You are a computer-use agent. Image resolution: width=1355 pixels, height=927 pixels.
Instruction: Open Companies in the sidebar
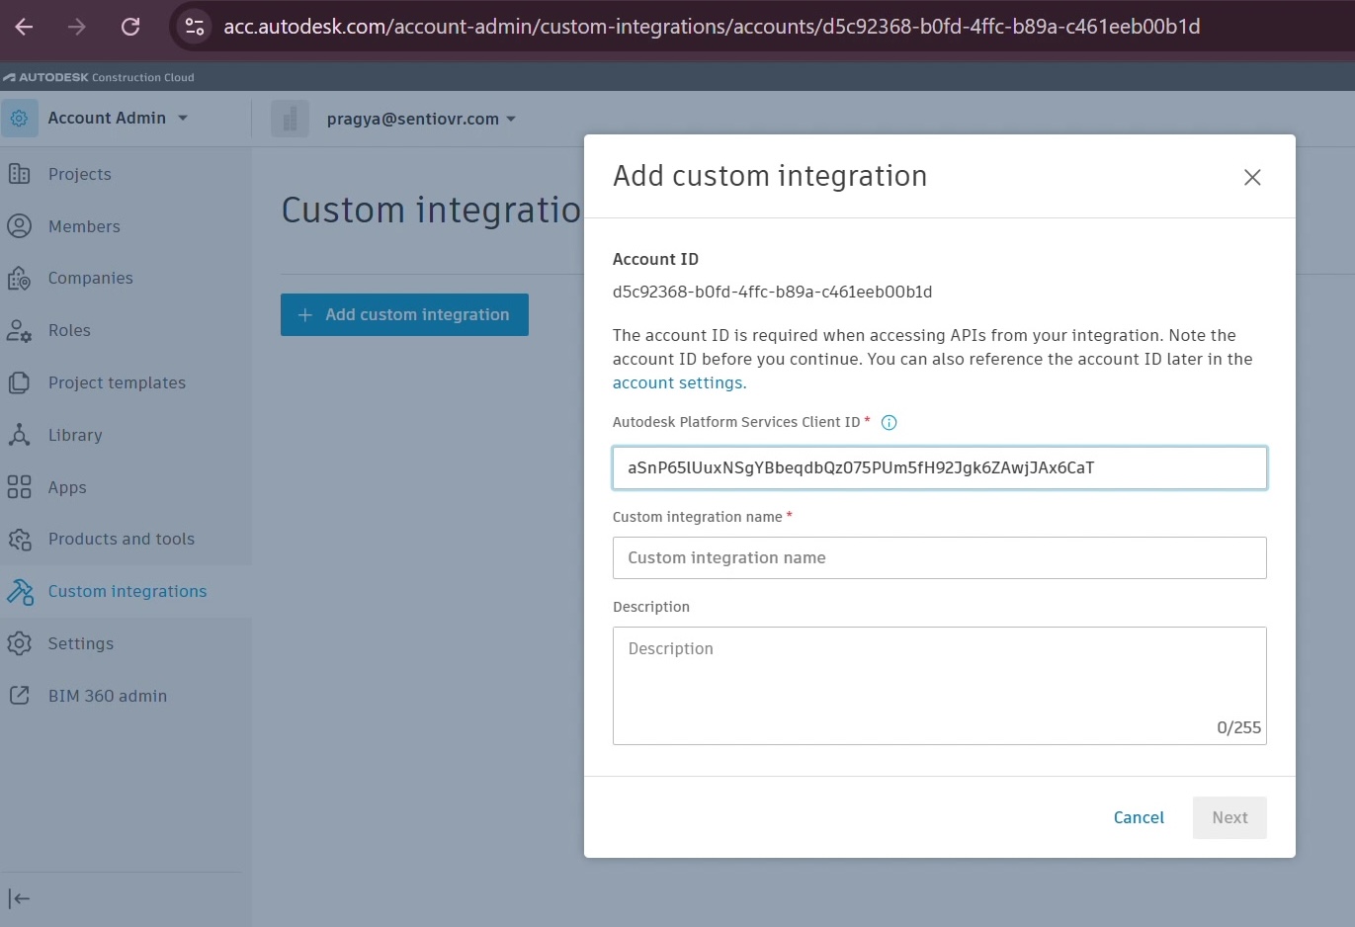(x=91, y=279)
